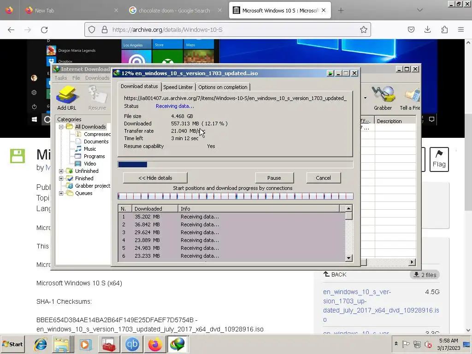Collapse the All Downloads tree node

coord(61,127)
